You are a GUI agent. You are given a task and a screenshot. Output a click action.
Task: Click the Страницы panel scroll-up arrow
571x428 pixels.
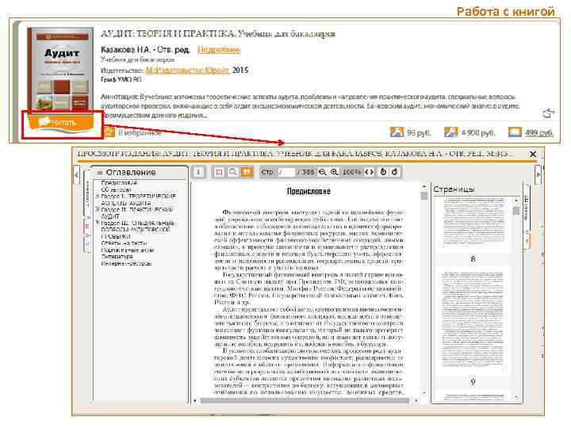coord(516,201)
